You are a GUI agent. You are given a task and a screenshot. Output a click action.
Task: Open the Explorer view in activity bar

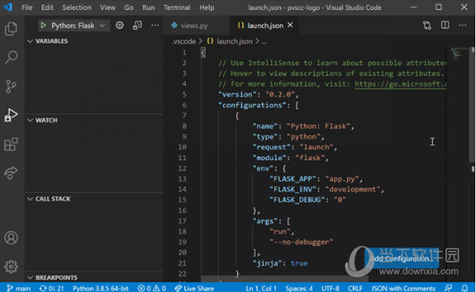(x=11, y=29)
